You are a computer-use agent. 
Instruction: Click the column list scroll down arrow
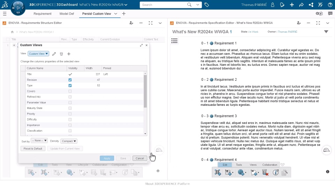[145, 134]
